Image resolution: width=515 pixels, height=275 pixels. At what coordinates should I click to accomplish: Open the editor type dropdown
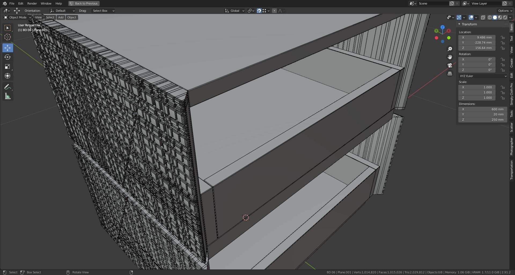[6, 11]
